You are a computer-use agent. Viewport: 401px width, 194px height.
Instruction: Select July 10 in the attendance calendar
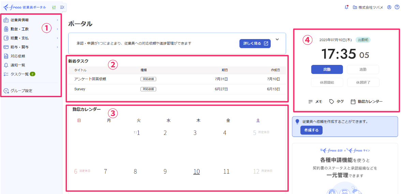coord(196,172)
